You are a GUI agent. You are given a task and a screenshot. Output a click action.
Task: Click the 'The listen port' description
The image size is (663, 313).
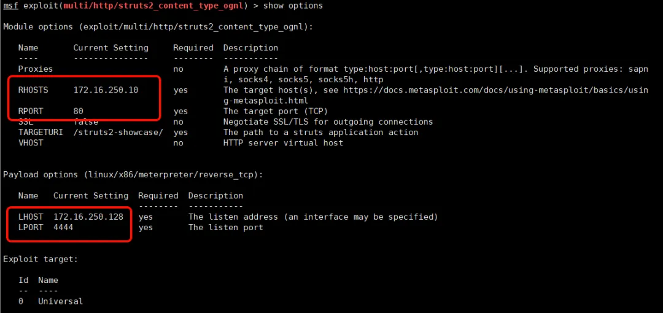[x=225, y=228]
